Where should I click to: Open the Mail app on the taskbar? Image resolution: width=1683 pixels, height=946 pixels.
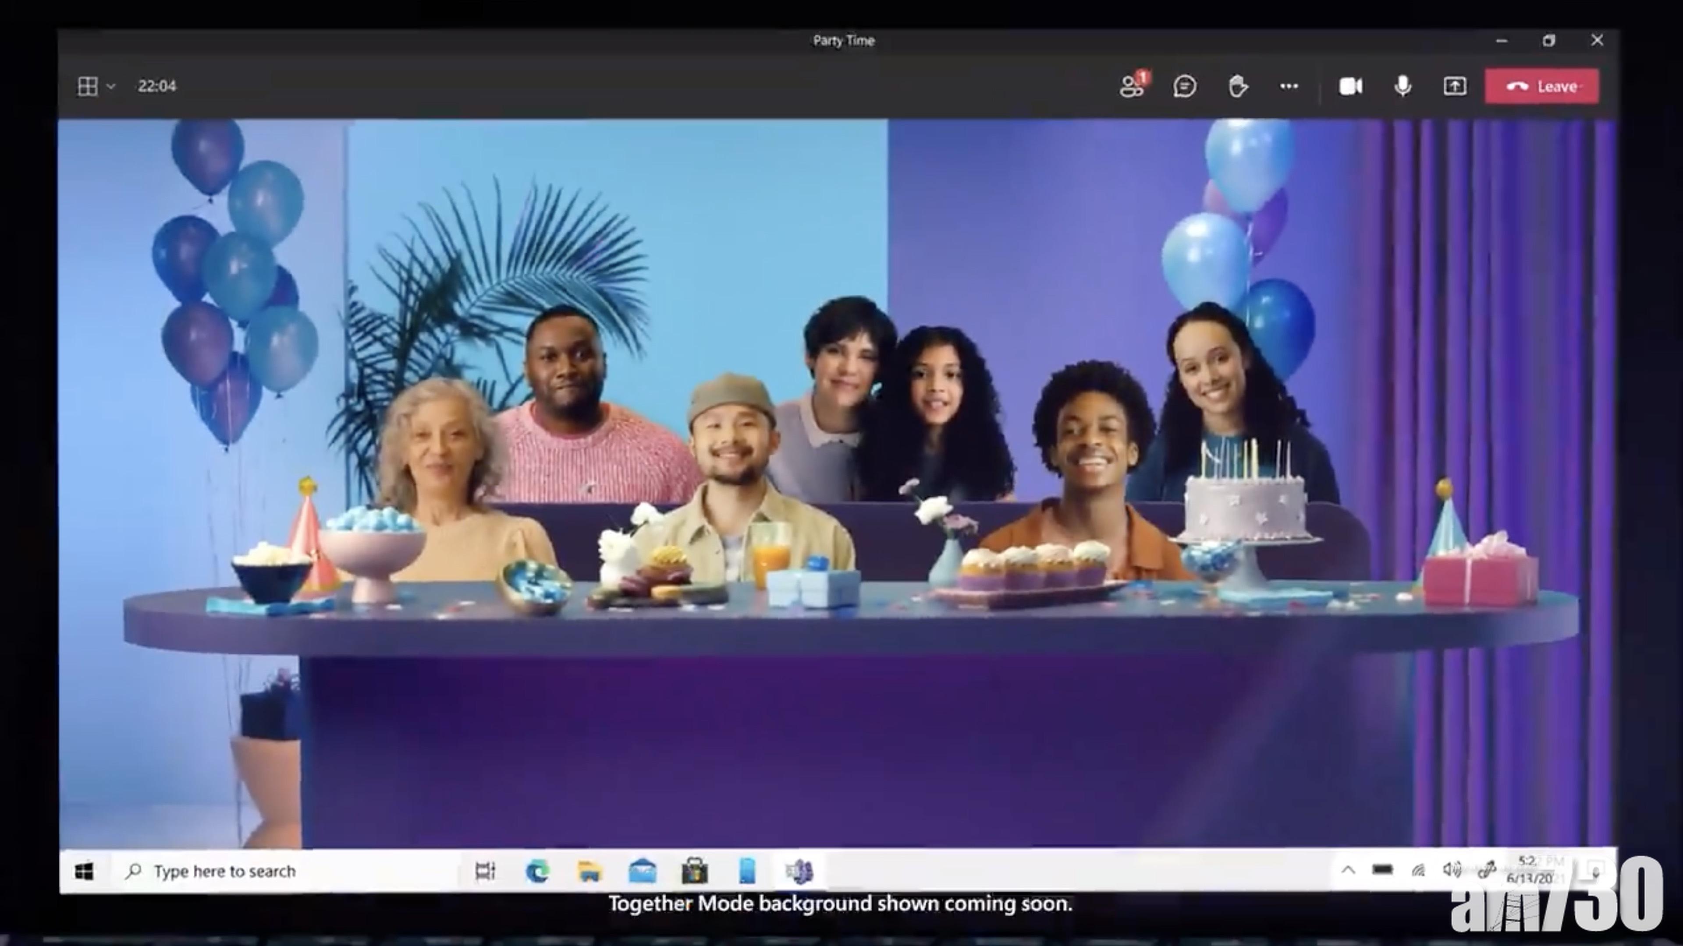[642, 871]
